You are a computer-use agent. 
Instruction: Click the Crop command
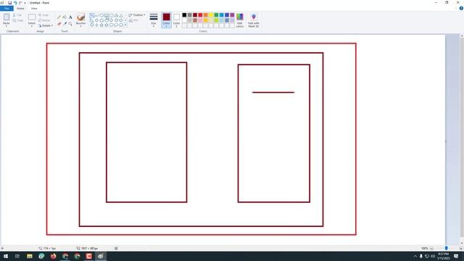point(43,15)
